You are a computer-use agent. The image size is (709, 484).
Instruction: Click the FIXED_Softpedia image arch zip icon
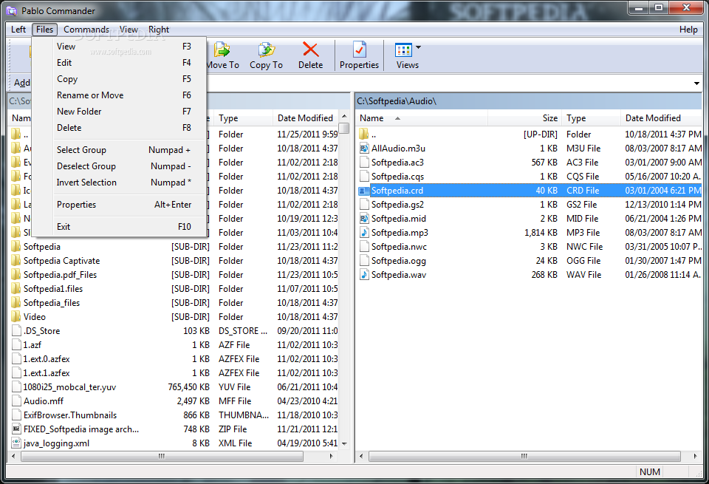coord(16,429)
